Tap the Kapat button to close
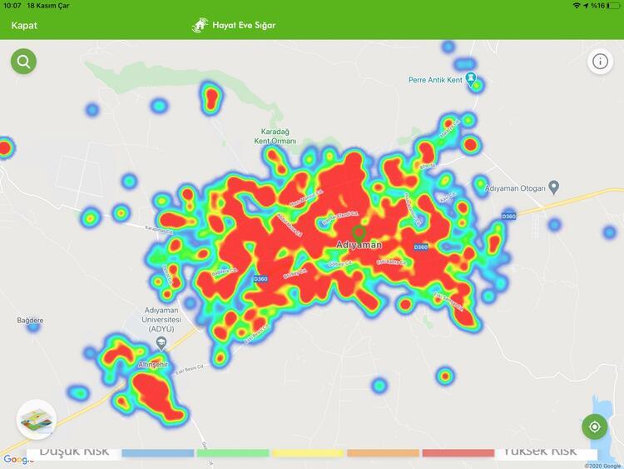 (x=24, y=25)
